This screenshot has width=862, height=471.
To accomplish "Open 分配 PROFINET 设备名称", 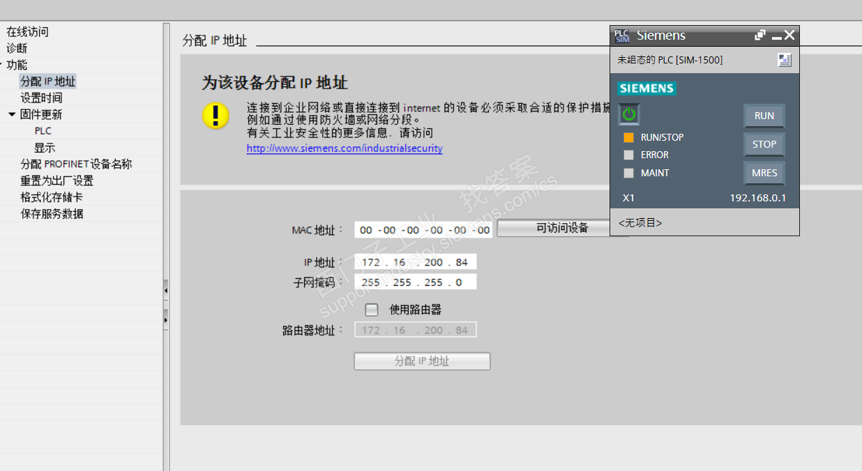I will (x=76, y=164).
